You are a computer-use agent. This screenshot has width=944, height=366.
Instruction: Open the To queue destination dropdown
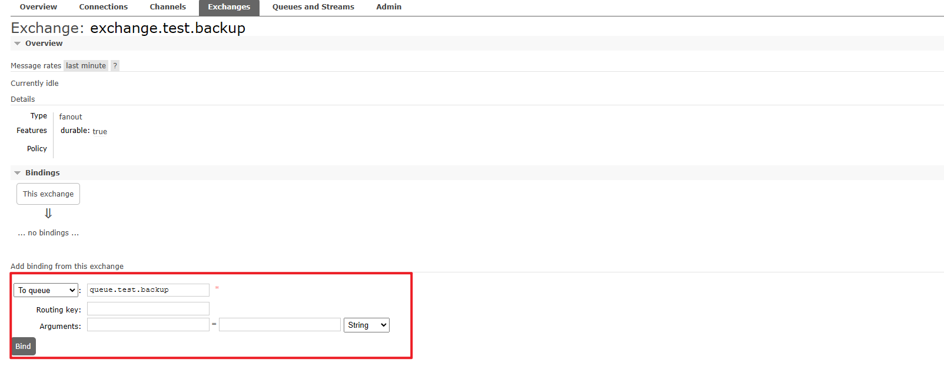[46, 291]
